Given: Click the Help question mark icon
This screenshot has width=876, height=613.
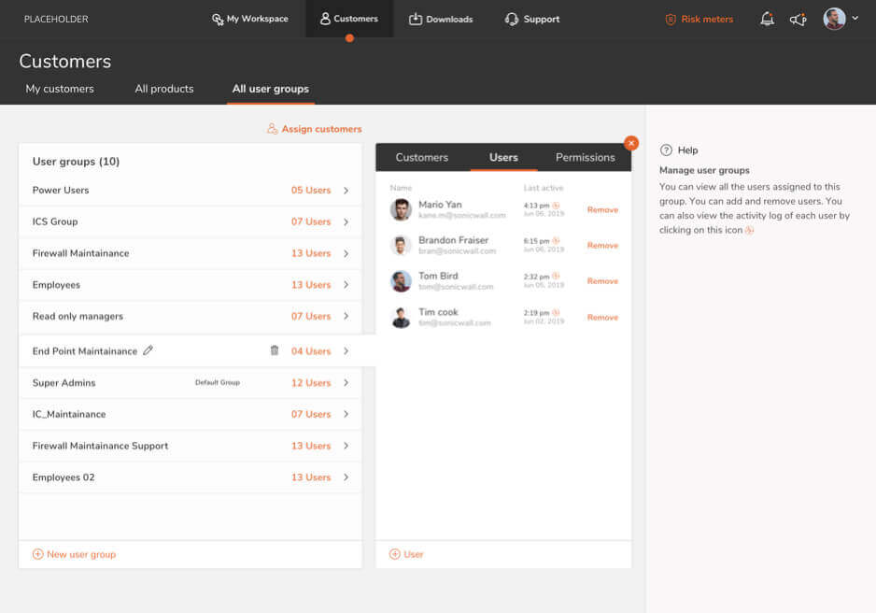Looking at the screenshot, I should tap(665, 150).
